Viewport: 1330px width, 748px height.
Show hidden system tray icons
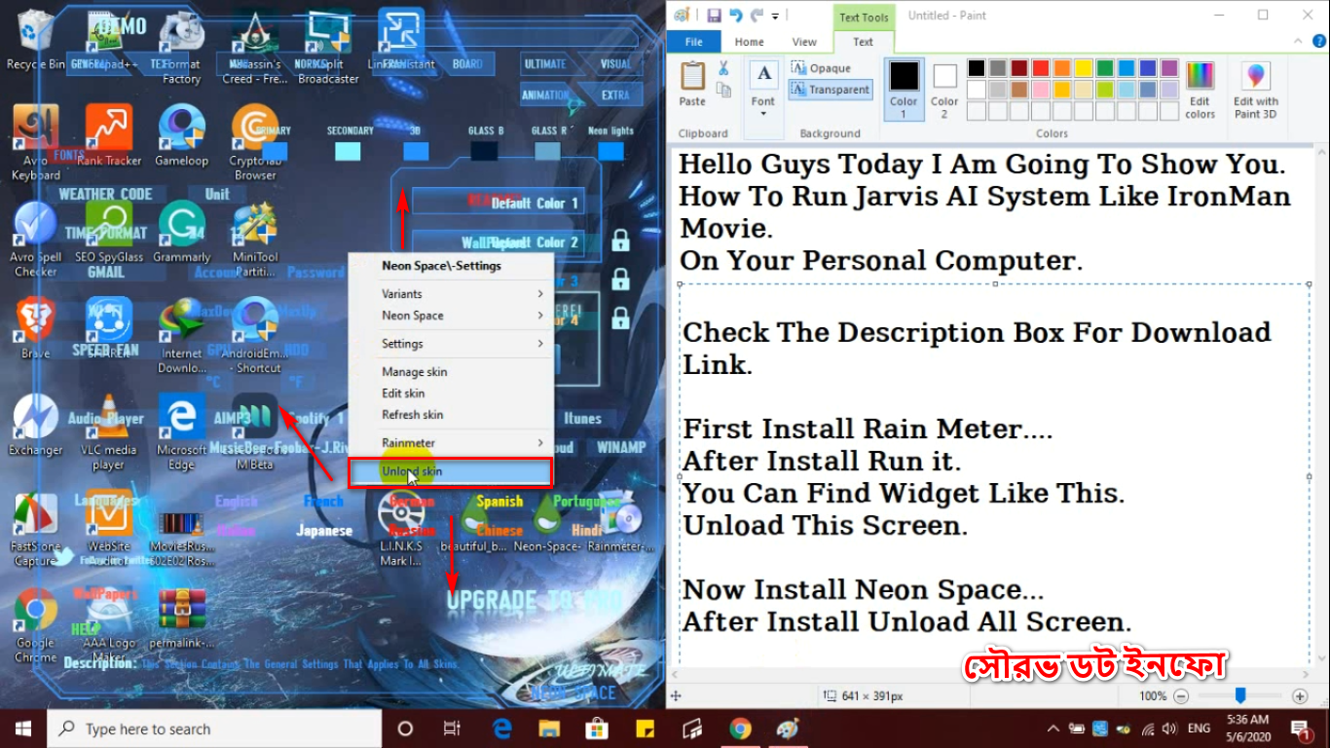click(x=1053, y=729)
